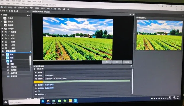
Task: Click the middle grey button under the main preview
Action: (117, 62)
